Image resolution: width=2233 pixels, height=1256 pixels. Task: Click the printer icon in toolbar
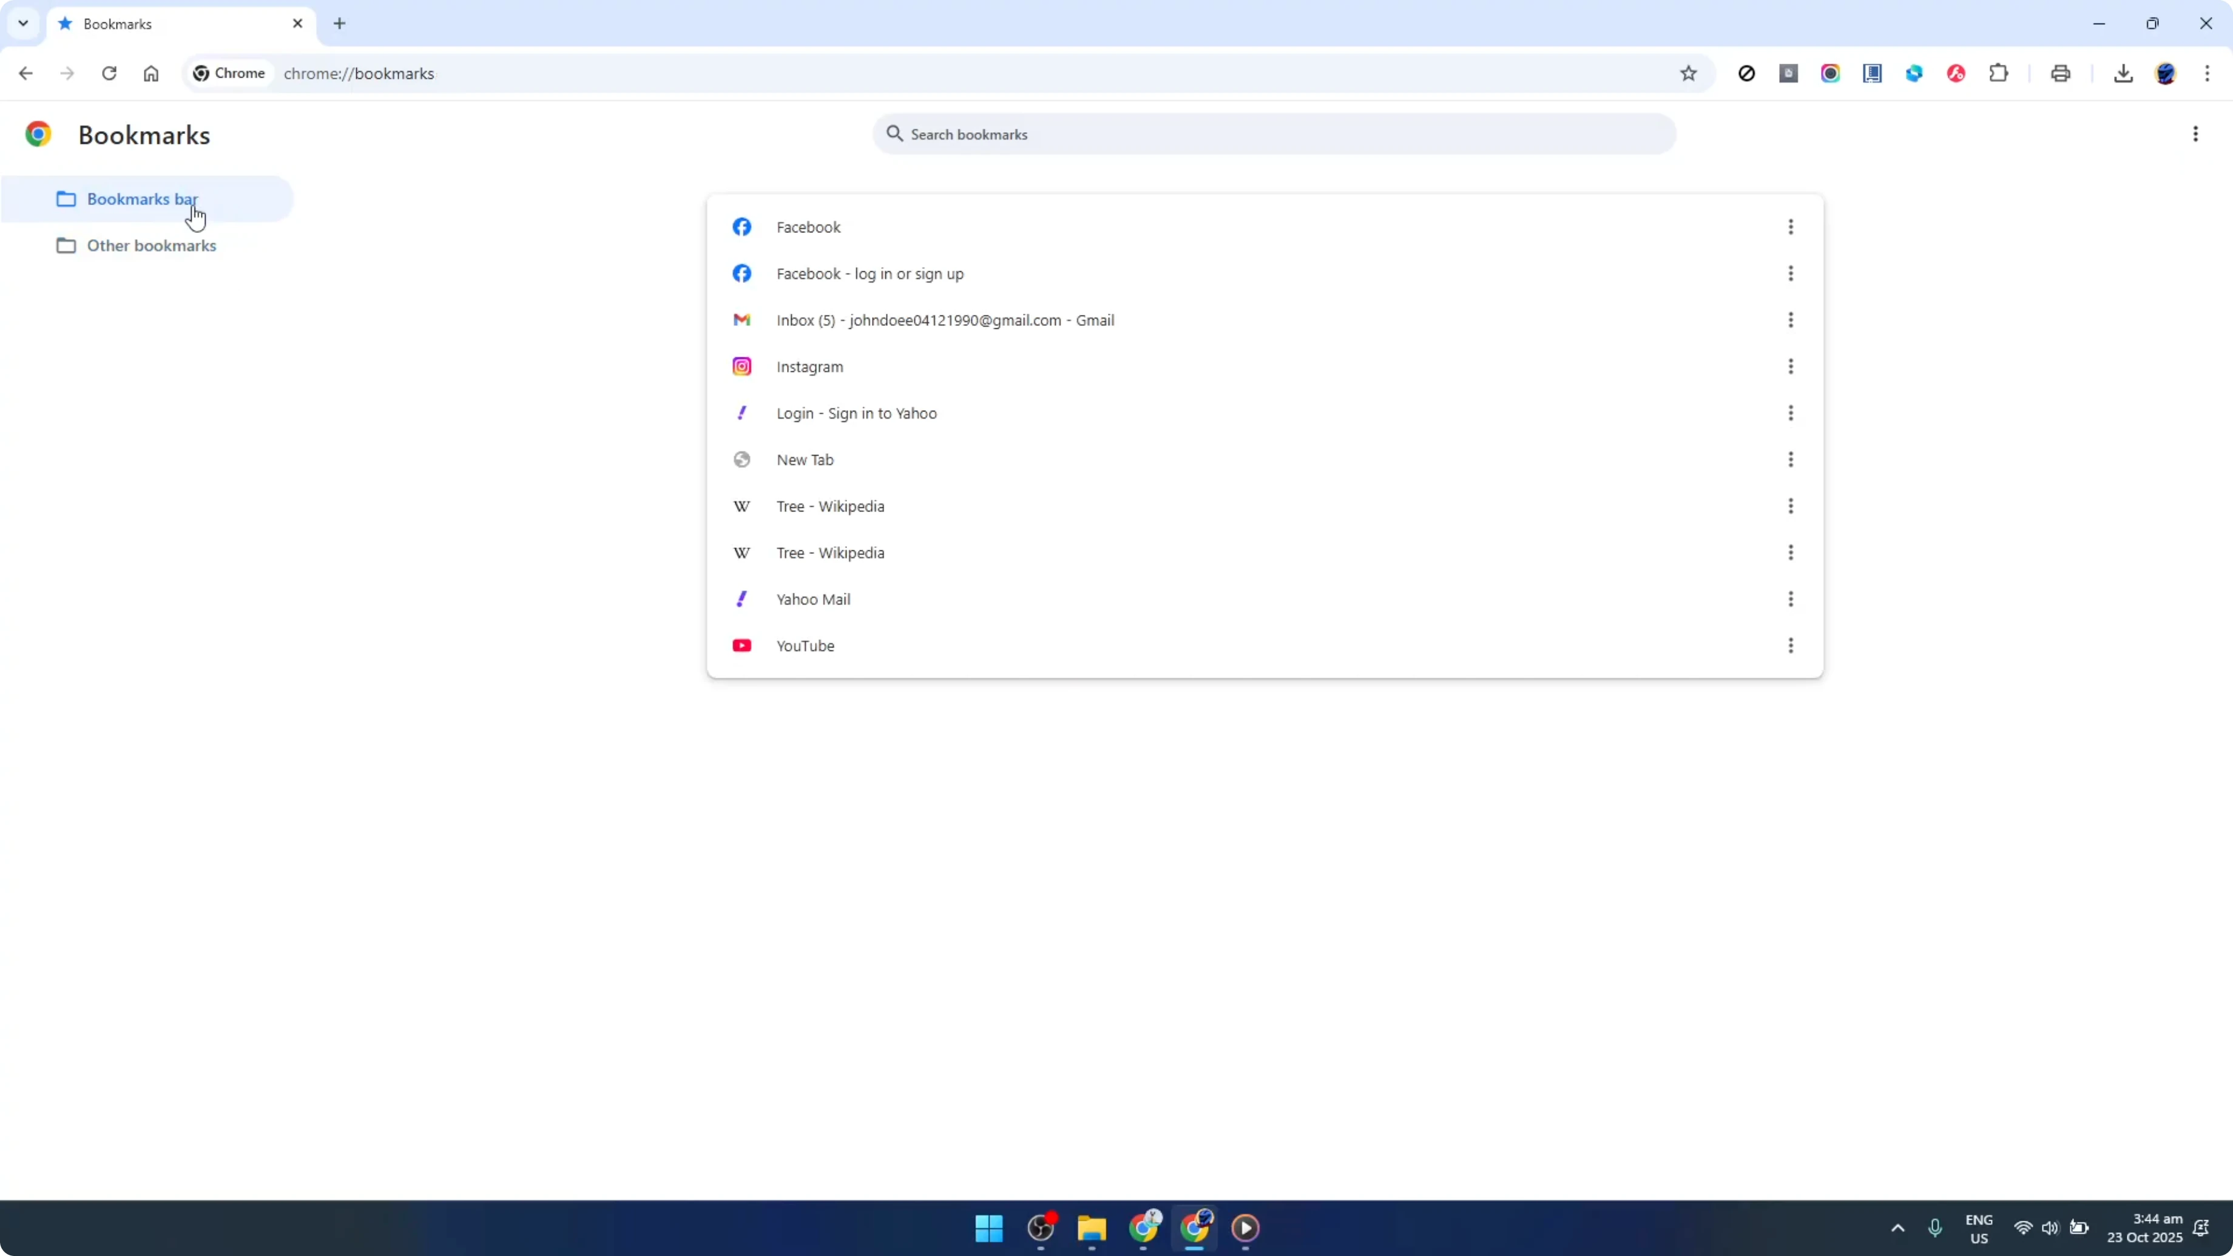(x=2061, y=73)
